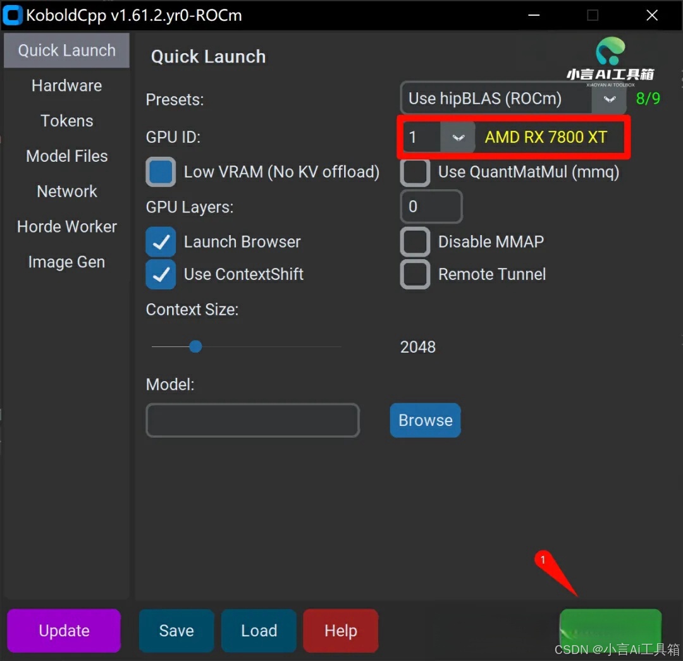Switch to the Hardware tab
Viewport: 683px width, 661px height.
coord(66,86)
